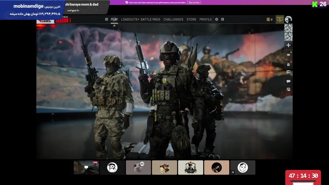
Task: Select the white cartoon face avatar tile
Action: [x=243, y=168]
